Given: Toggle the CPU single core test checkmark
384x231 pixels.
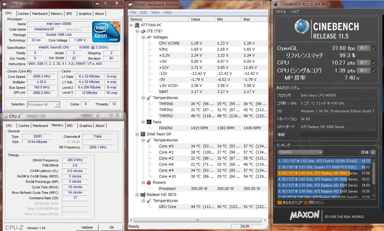Looking at the screenshot, I should (x=374, y=70).
